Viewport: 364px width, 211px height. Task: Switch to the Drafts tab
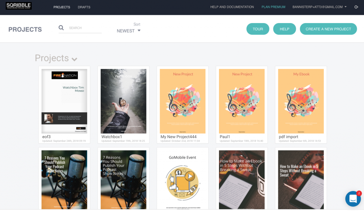click(84, 7)
